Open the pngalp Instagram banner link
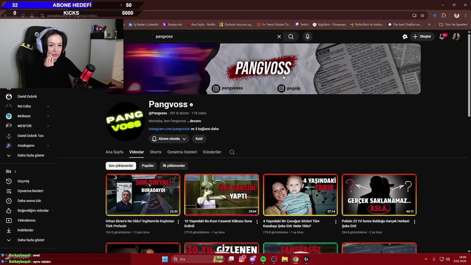The height and width of the screenshot is (265, 471). (289, 88)
